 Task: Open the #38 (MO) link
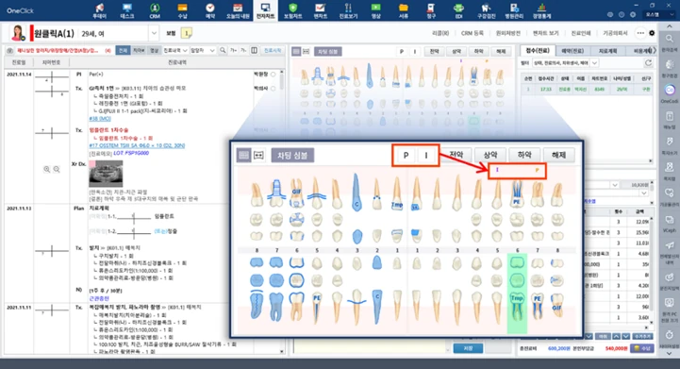click(x=100, y=119)
